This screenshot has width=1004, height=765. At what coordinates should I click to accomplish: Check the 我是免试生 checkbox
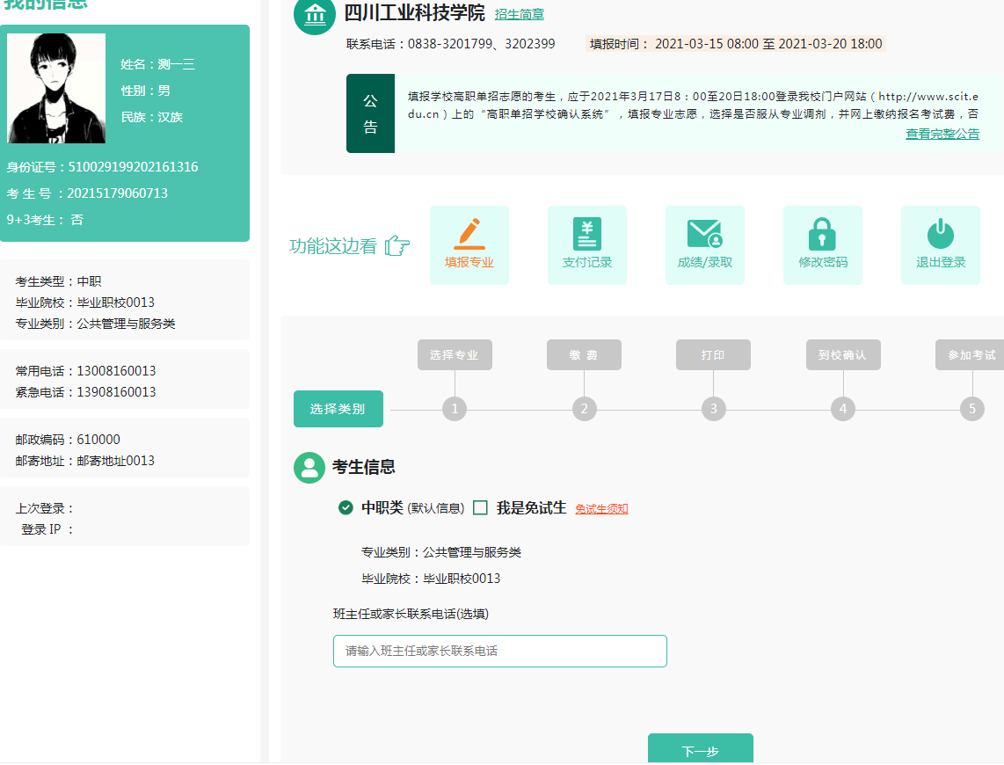(x=480, y=507)
